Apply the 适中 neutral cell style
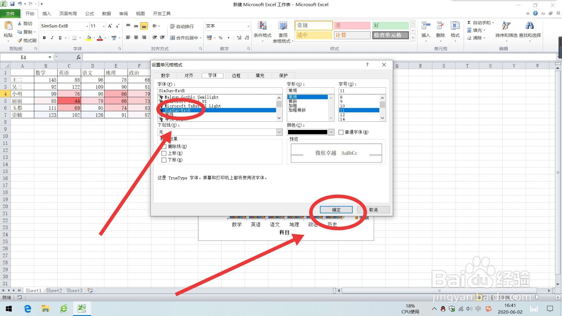 coord(313,35)
